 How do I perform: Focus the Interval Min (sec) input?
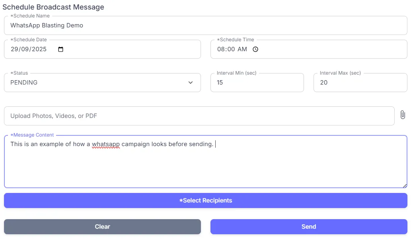tap(257, 83)
